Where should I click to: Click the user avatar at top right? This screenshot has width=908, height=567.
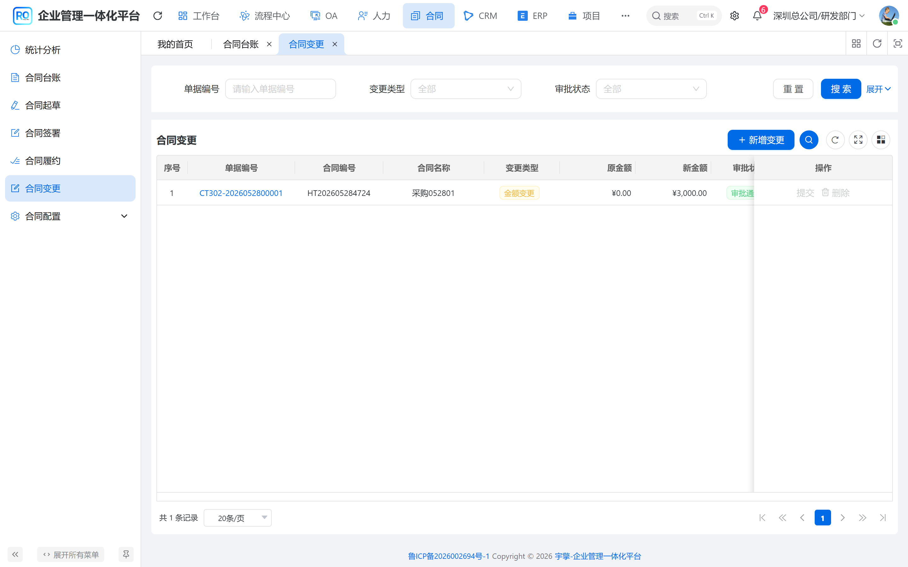tap(888, 16)
